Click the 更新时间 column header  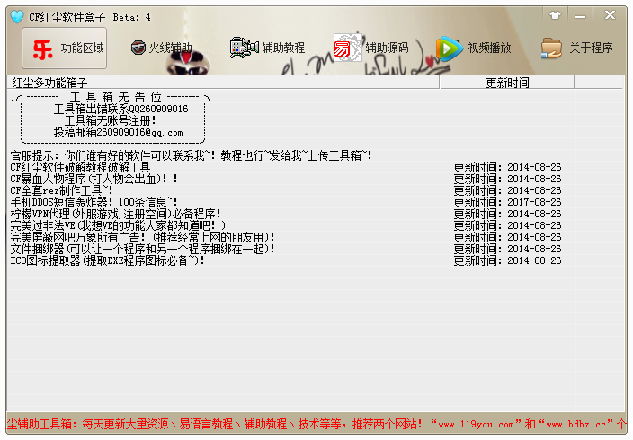point(507,83)
